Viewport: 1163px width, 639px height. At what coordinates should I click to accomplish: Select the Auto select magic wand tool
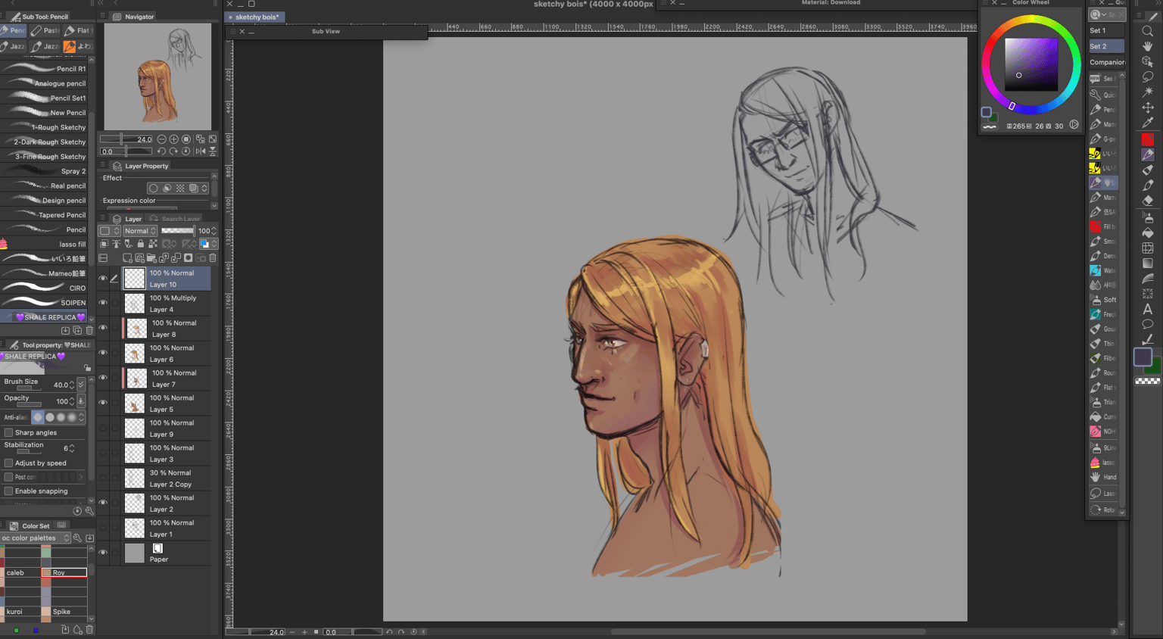tap(1148, 92)
